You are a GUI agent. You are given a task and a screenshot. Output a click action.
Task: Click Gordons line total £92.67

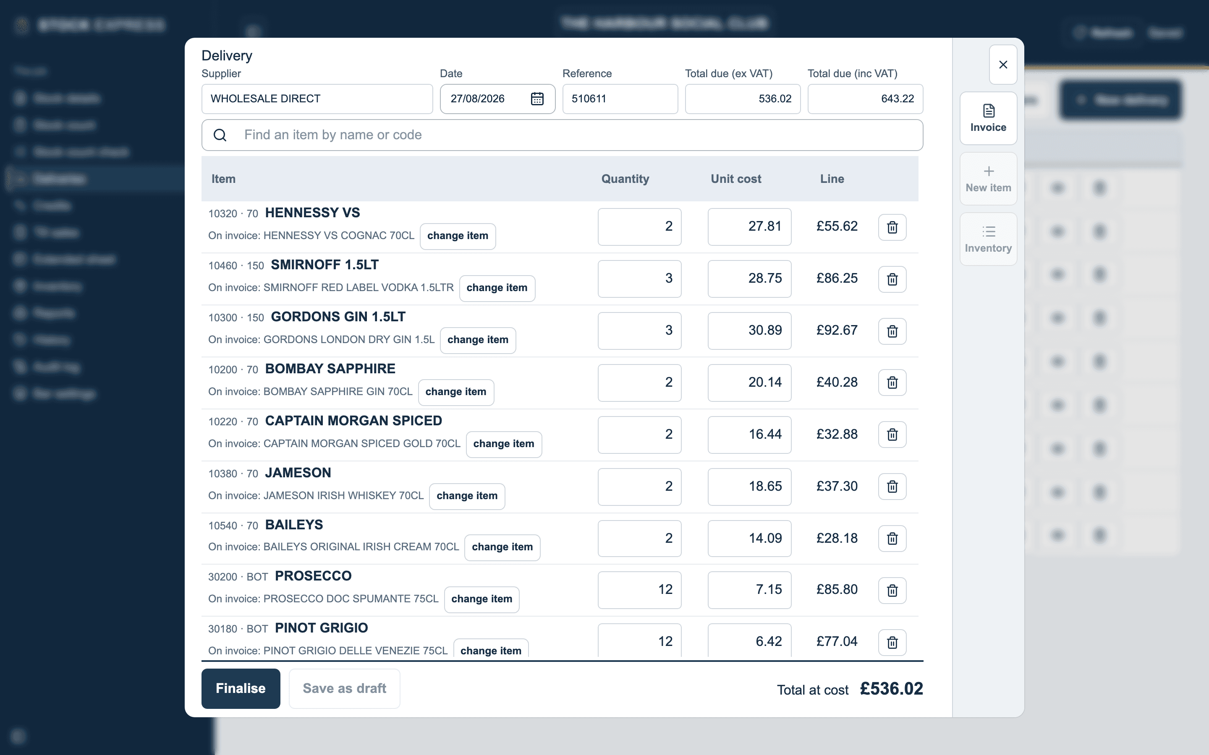tap(837, 330)
